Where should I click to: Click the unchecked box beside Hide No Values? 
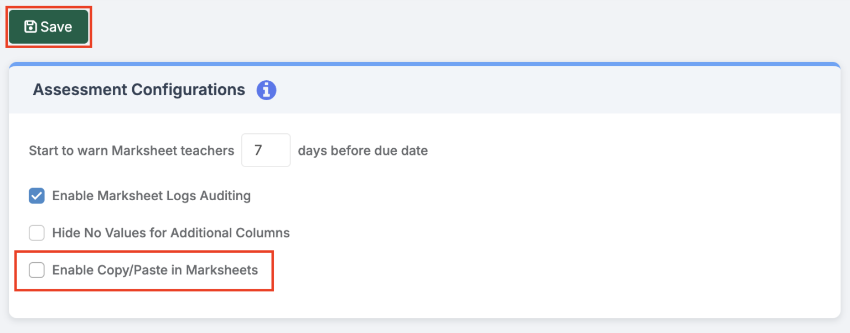coord(36,232)
